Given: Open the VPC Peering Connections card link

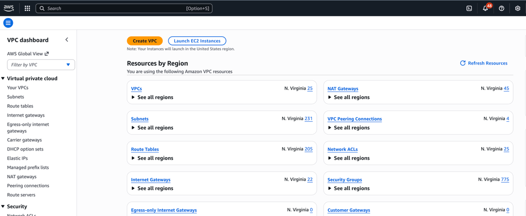Looking at the screenshot, I should point(354,119).
